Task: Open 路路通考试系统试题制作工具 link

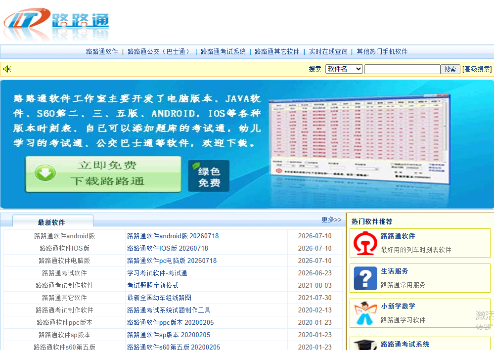Action: pyautogui.click(x=169, y=310)
